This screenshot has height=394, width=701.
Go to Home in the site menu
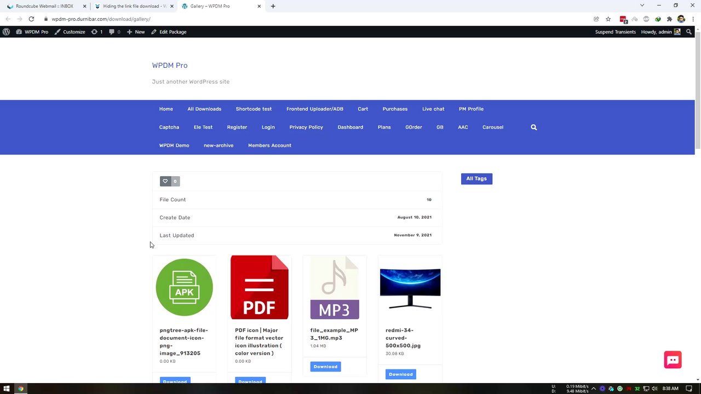coord(166,109)
